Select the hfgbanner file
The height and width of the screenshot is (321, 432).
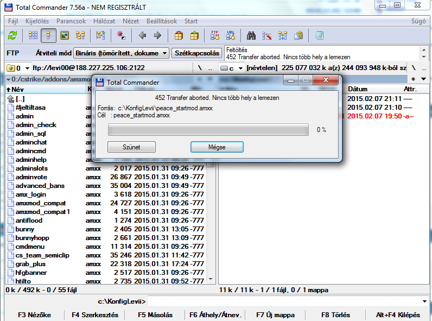coord(31,273)
